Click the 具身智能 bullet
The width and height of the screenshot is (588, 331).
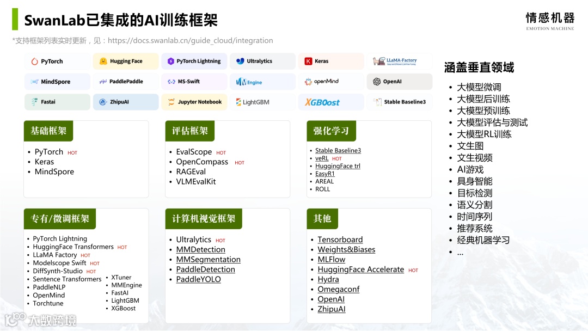tap(474, 181)
